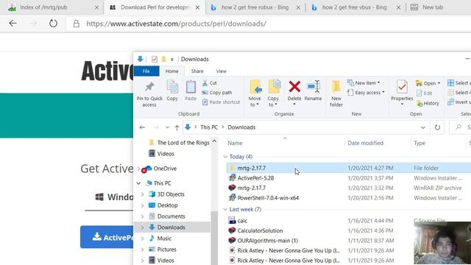Screen dimensions: 471x265
Task: Open the Copy to menu button
Action: pos(273,93)
